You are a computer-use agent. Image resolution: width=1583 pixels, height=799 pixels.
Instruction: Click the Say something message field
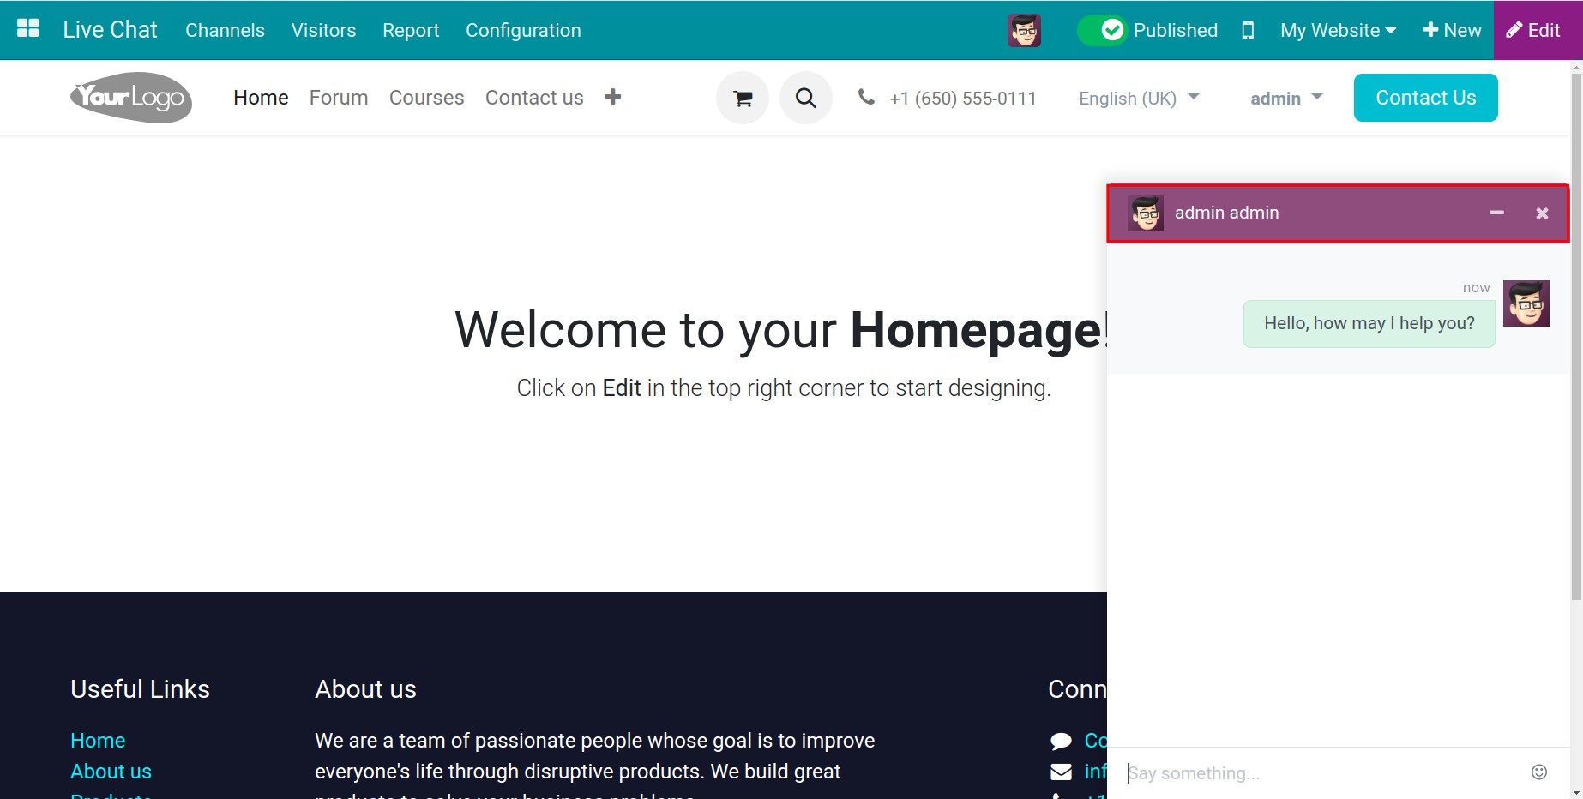(x=1321, y=773)
